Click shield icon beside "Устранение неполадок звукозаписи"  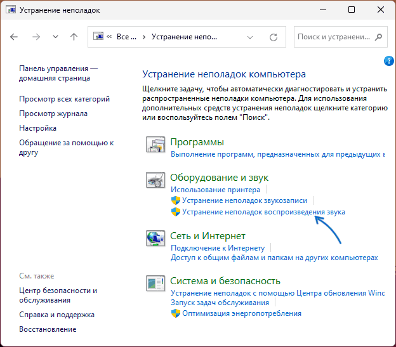point(176,200)
